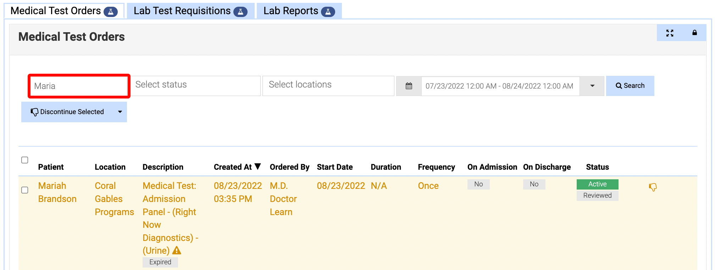The height and width of the screenshot is (270, 715).
Task: Click the flask icon on Lab Reports tab
Action: point(328,12)
